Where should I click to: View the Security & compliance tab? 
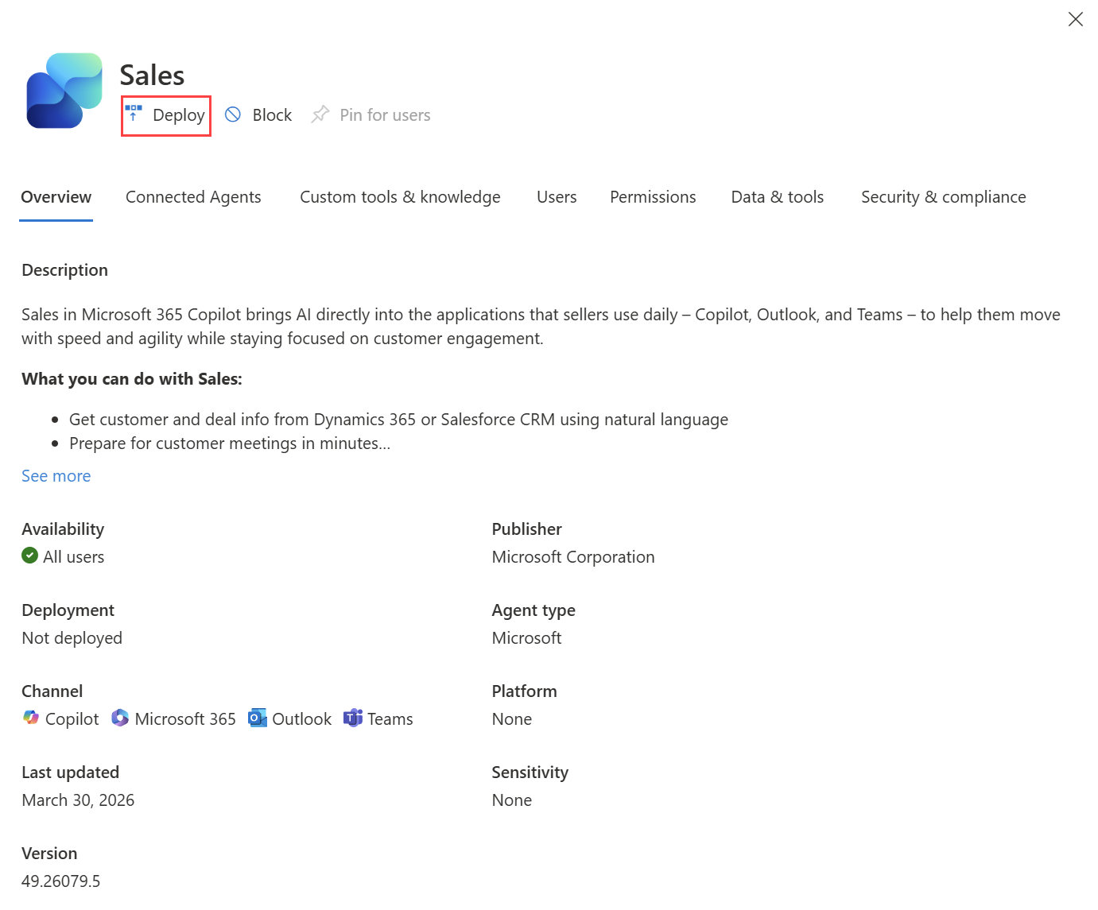pos(943,197)
